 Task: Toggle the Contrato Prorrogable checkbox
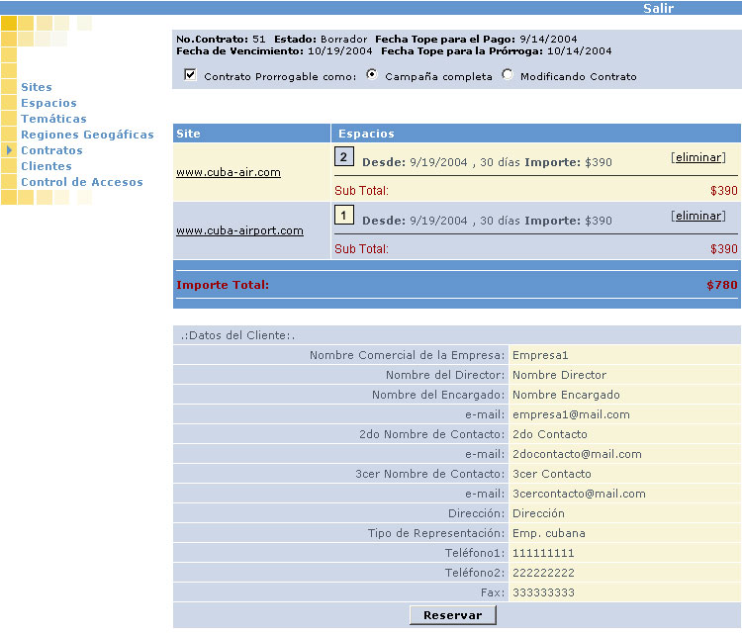pos(190,75)
